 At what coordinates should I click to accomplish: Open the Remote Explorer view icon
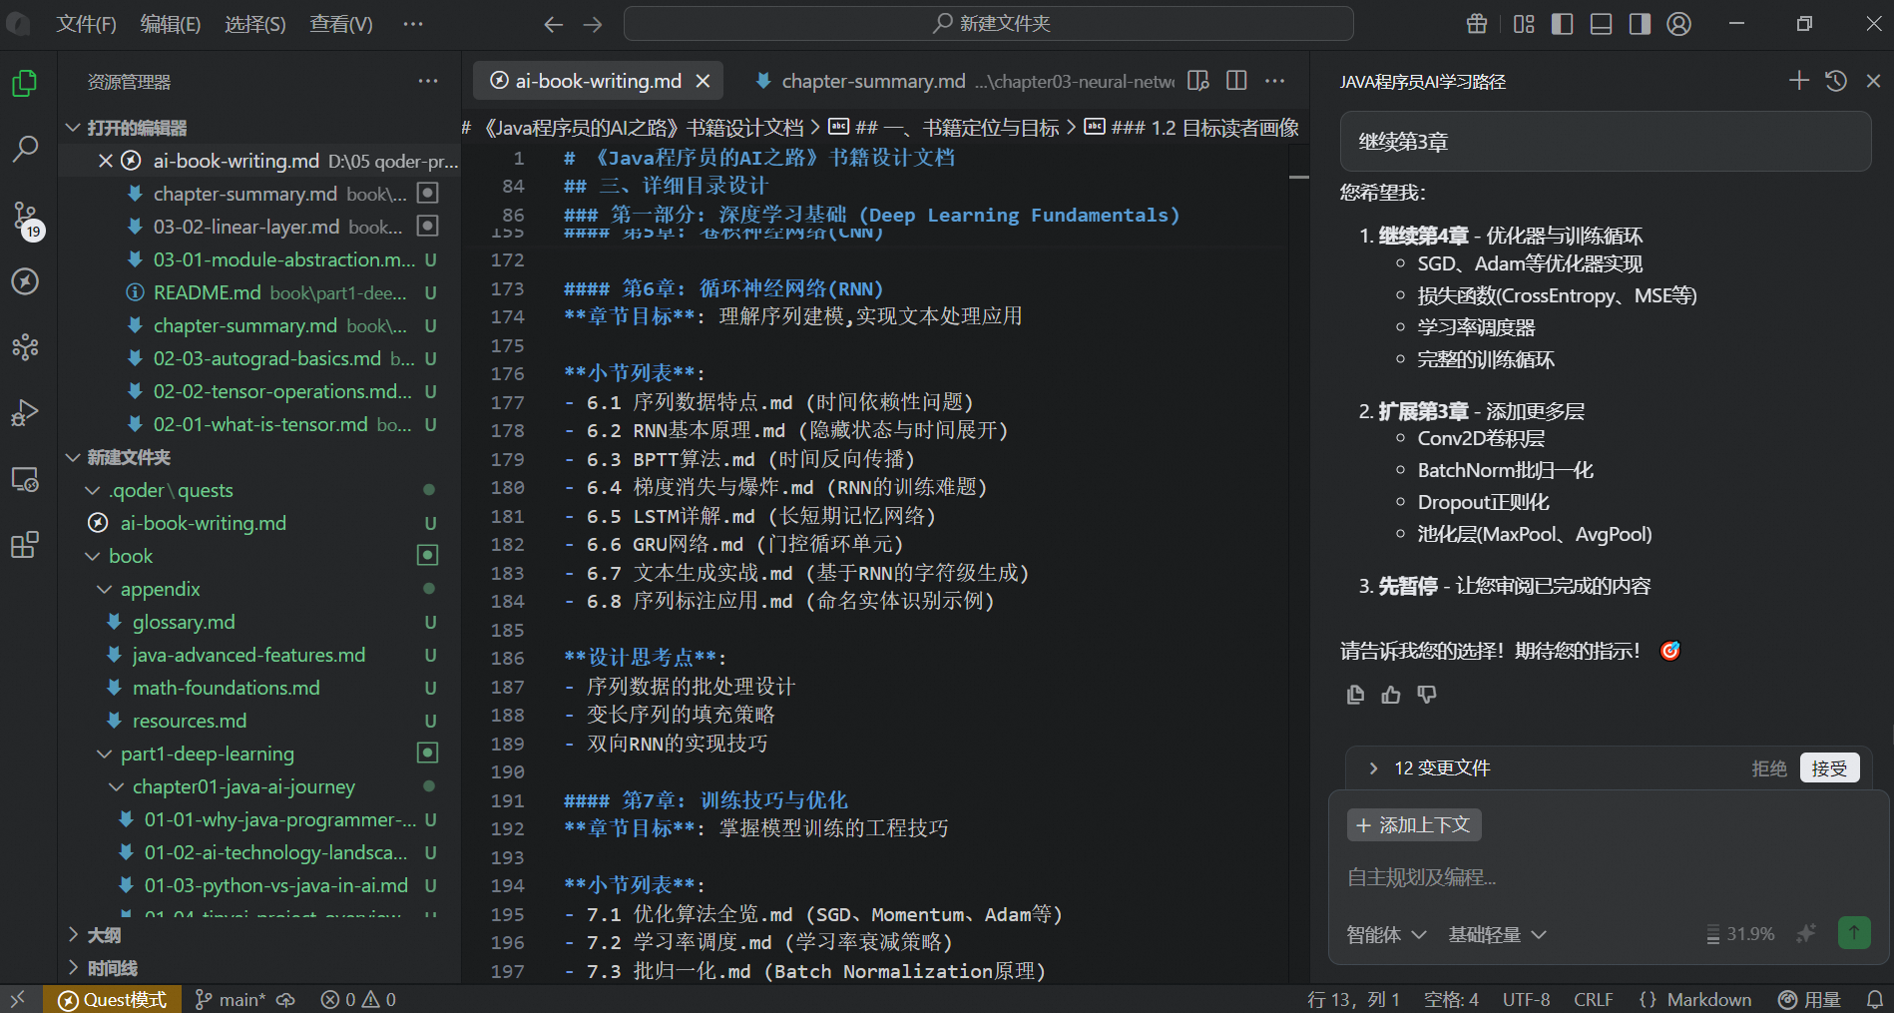[x=25, y=479]
